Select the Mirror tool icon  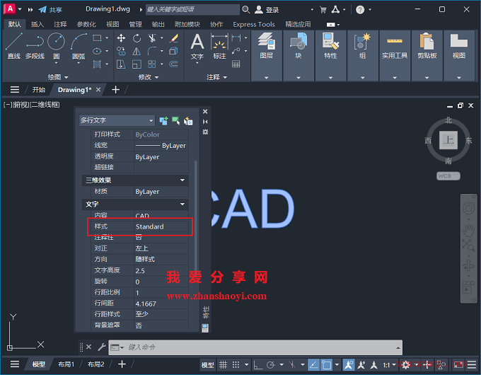pos(137,51)
